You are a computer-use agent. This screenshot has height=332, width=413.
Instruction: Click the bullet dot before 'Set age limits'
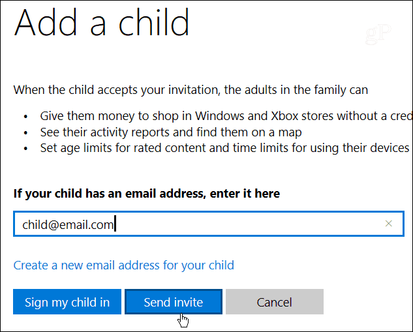(x=25, y=149)
